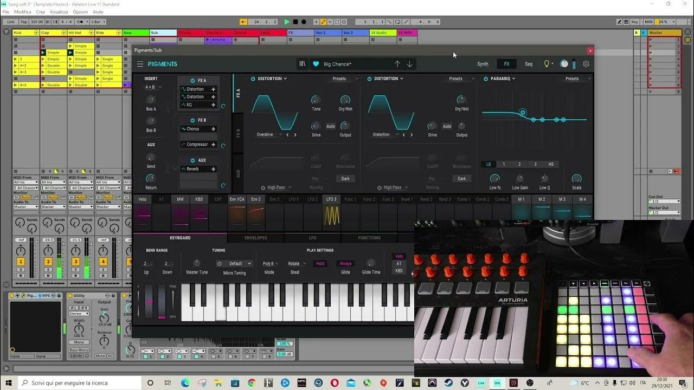Select previous Overdrive distortion type
This screenshot has height=390, width=694.
(288, 135)
